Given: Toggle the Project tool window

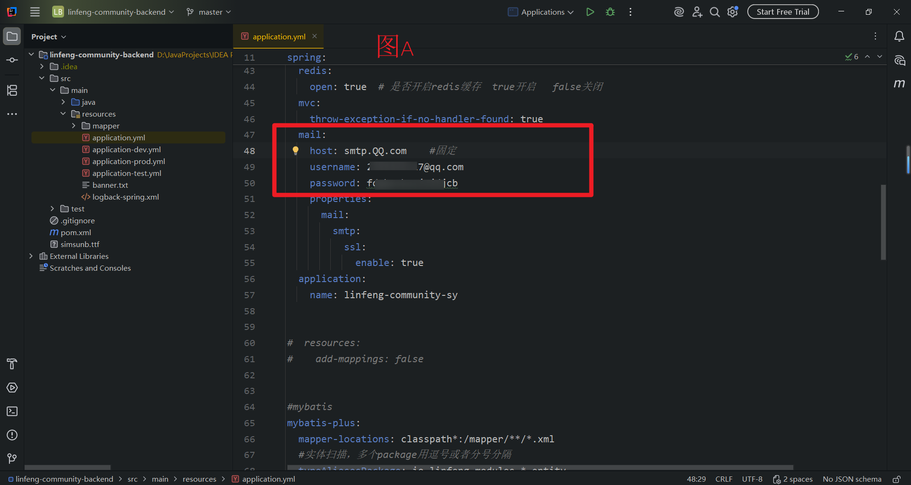Looking at the screenshot, I should pyautogui.click(x=12, y=37).
